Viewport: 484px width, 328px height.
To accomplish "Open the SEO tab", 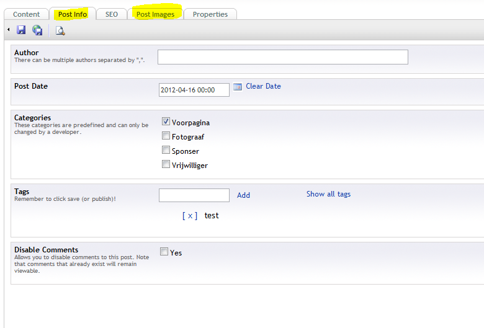I will [112, 14].
